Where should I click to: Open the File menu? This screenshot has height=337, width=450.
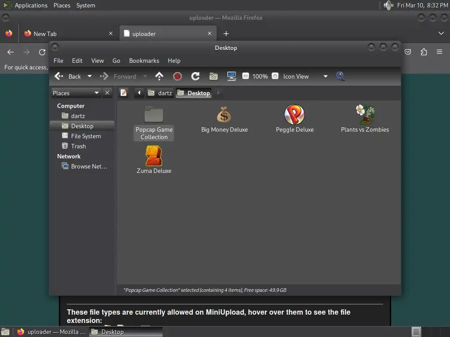click(58, 61)
